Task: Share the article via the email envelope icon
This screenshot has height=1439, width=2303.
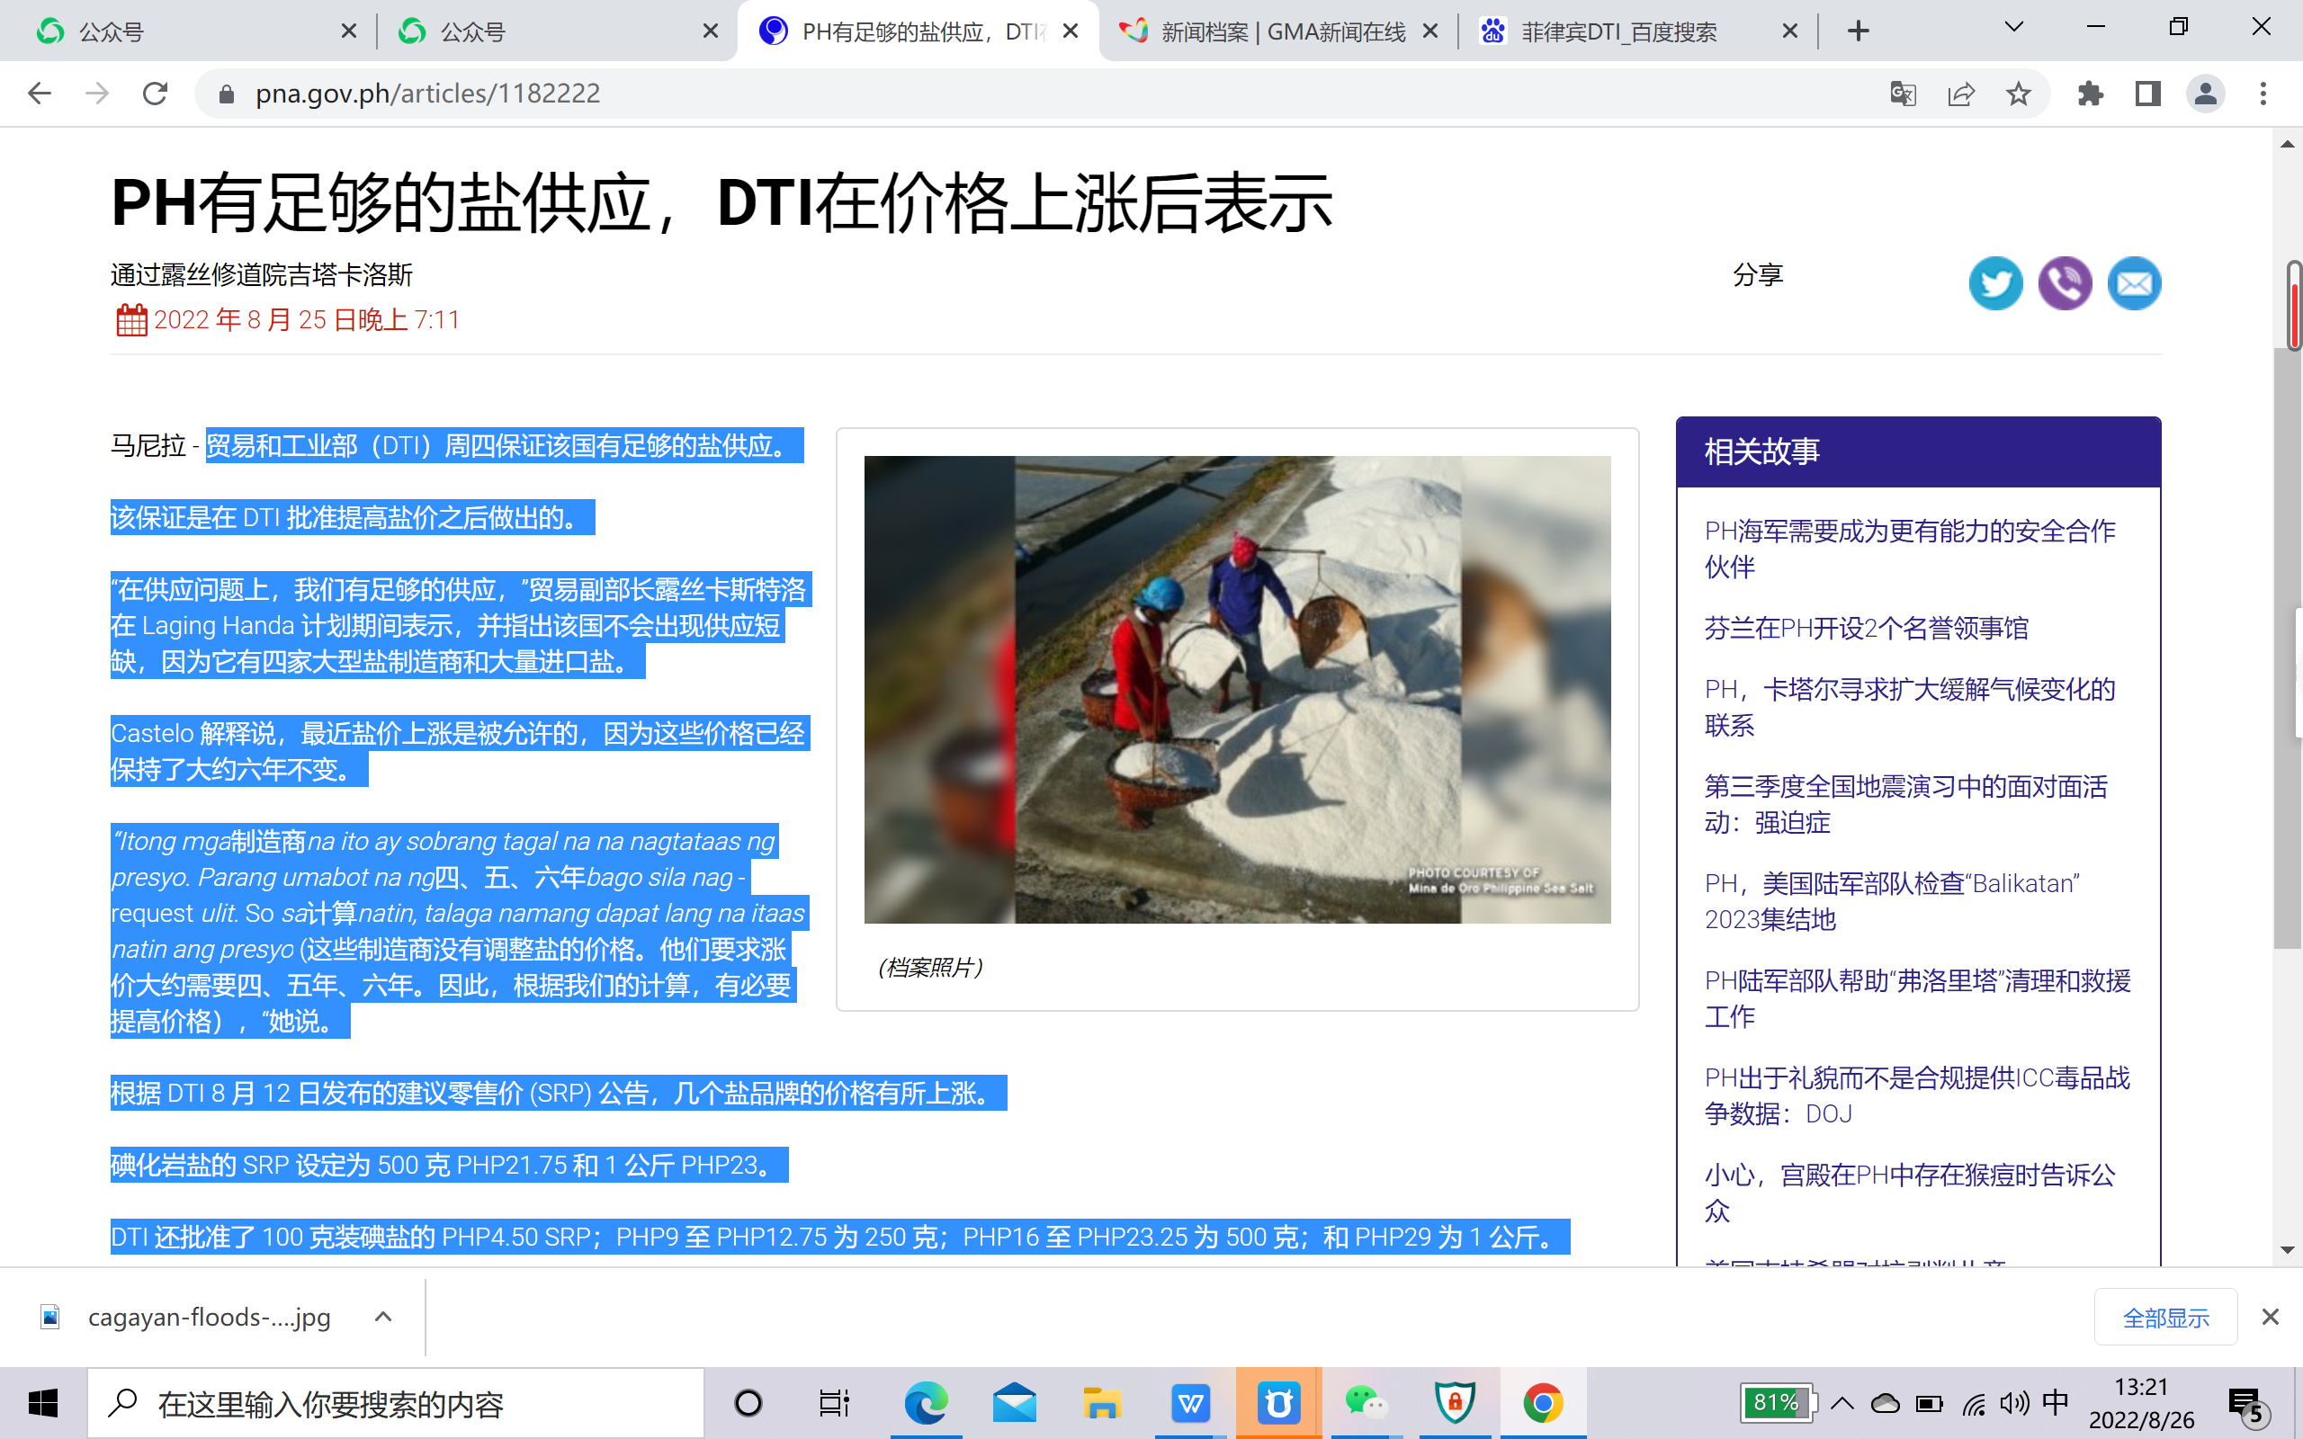Action: pyautogui.click(x=2134, y=282)
